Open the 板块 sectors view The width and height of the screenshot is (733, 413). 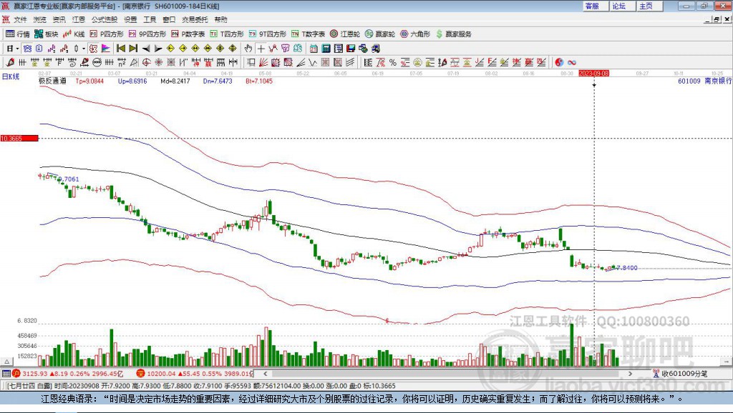coord(47,34)
